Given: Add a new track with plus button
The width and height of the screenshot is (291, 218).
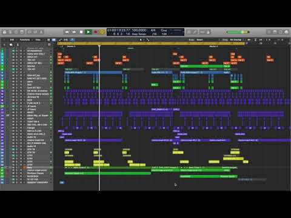Looking at the screenshot, I should pyautogui.click(x=4, y=45).
